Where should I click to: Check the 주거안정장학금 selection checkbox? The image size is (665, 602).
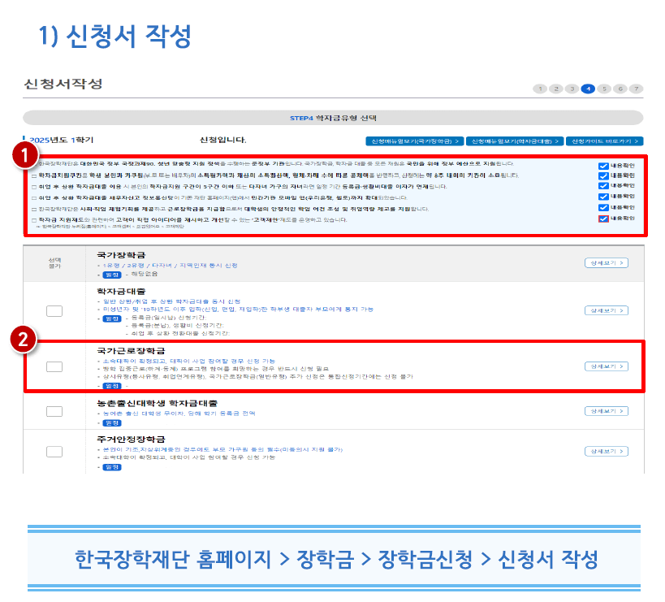coord(54,452)
